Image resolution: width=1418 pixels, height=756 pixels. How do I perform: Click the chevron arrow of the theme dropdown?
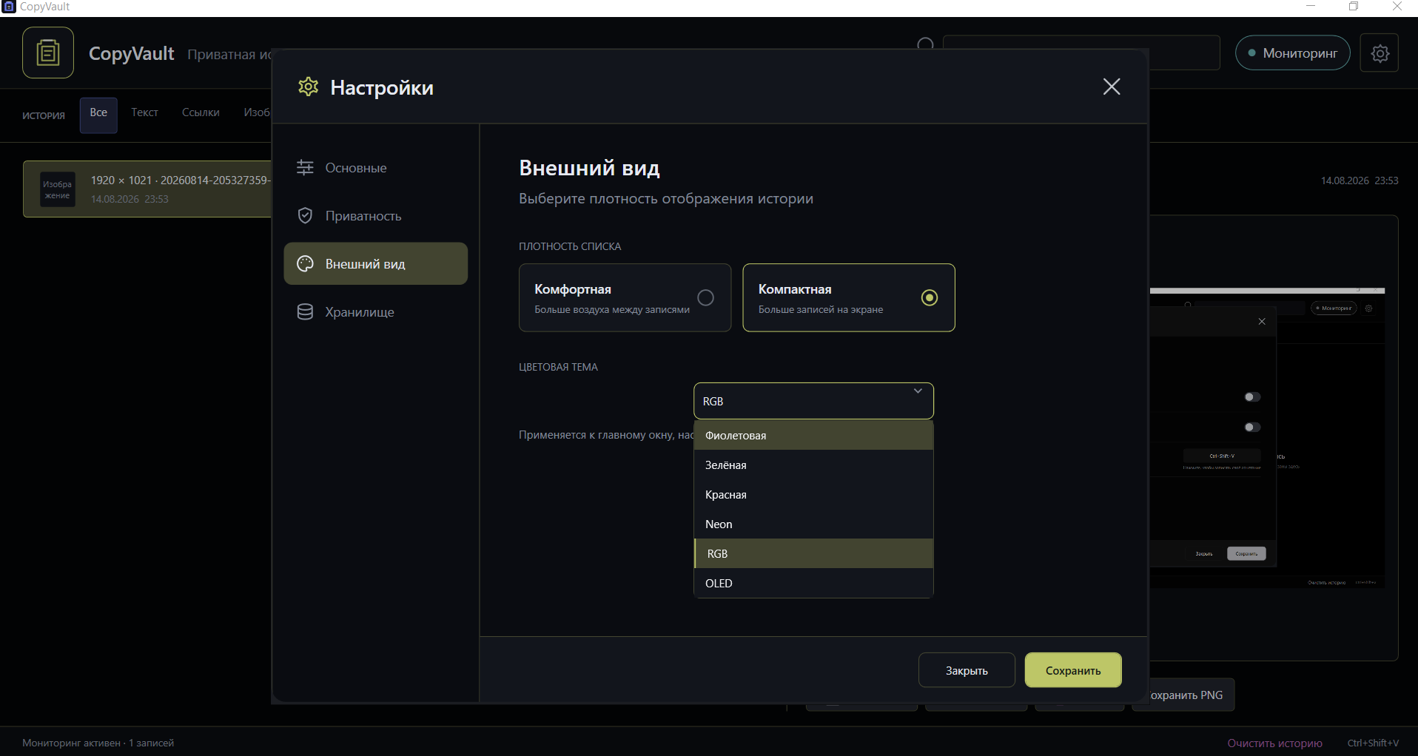tap(918, 391)
